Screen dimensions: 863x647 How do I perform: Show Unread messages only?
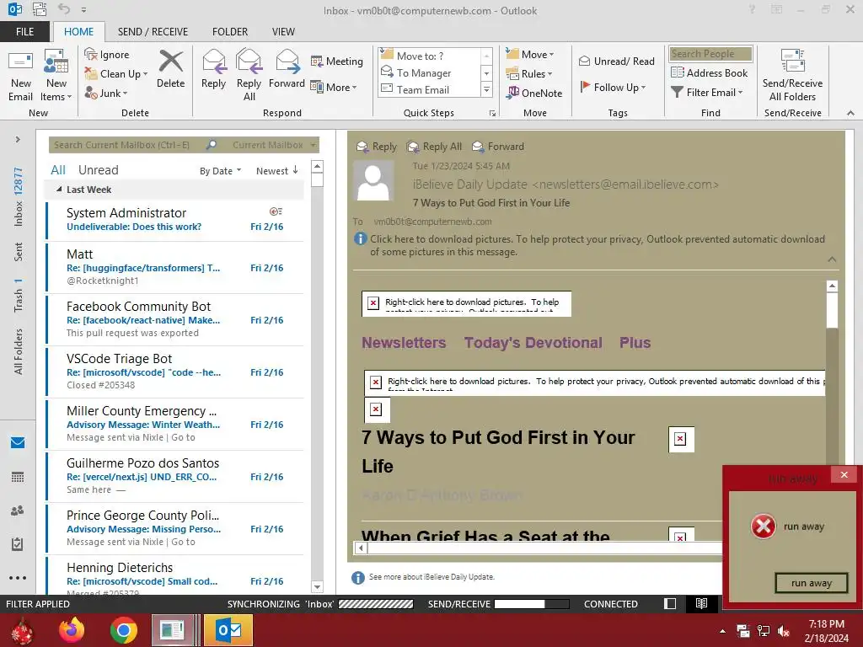98,170
